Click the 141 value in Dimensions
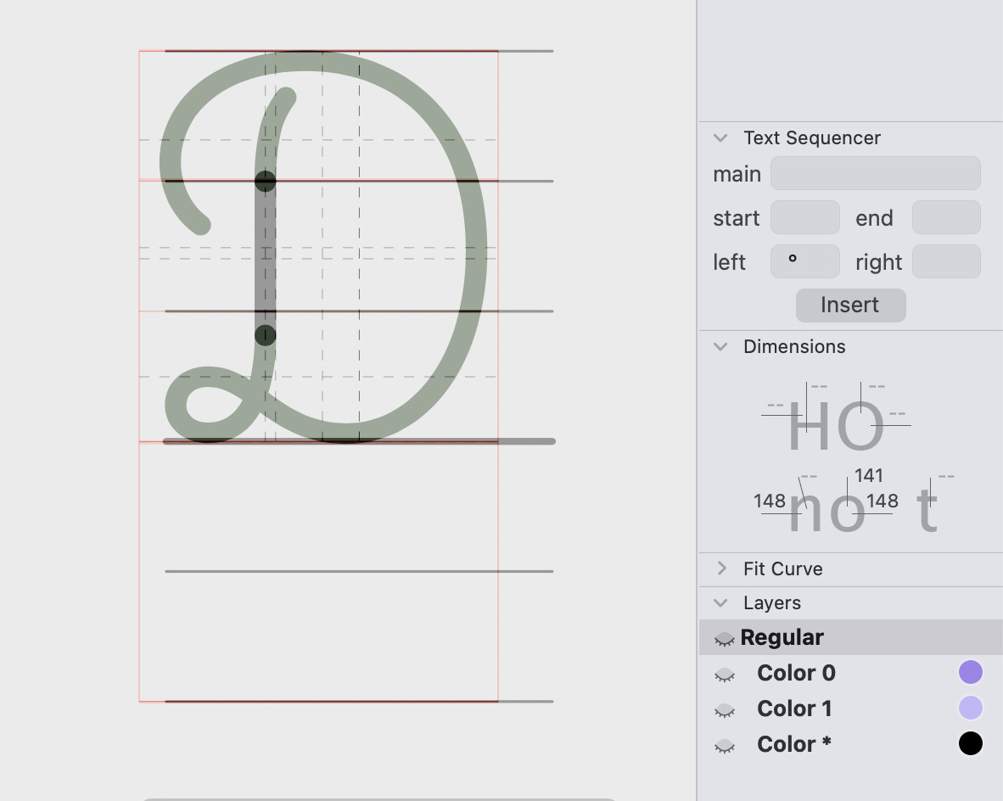Viewport: 1003px width, 801px height. (869, 476)
